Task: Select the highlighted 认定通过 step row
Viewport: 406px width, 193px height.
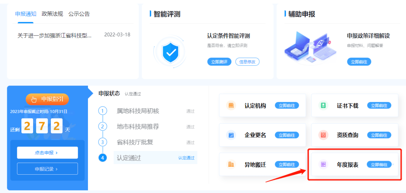Action: (x=155, y=158)
